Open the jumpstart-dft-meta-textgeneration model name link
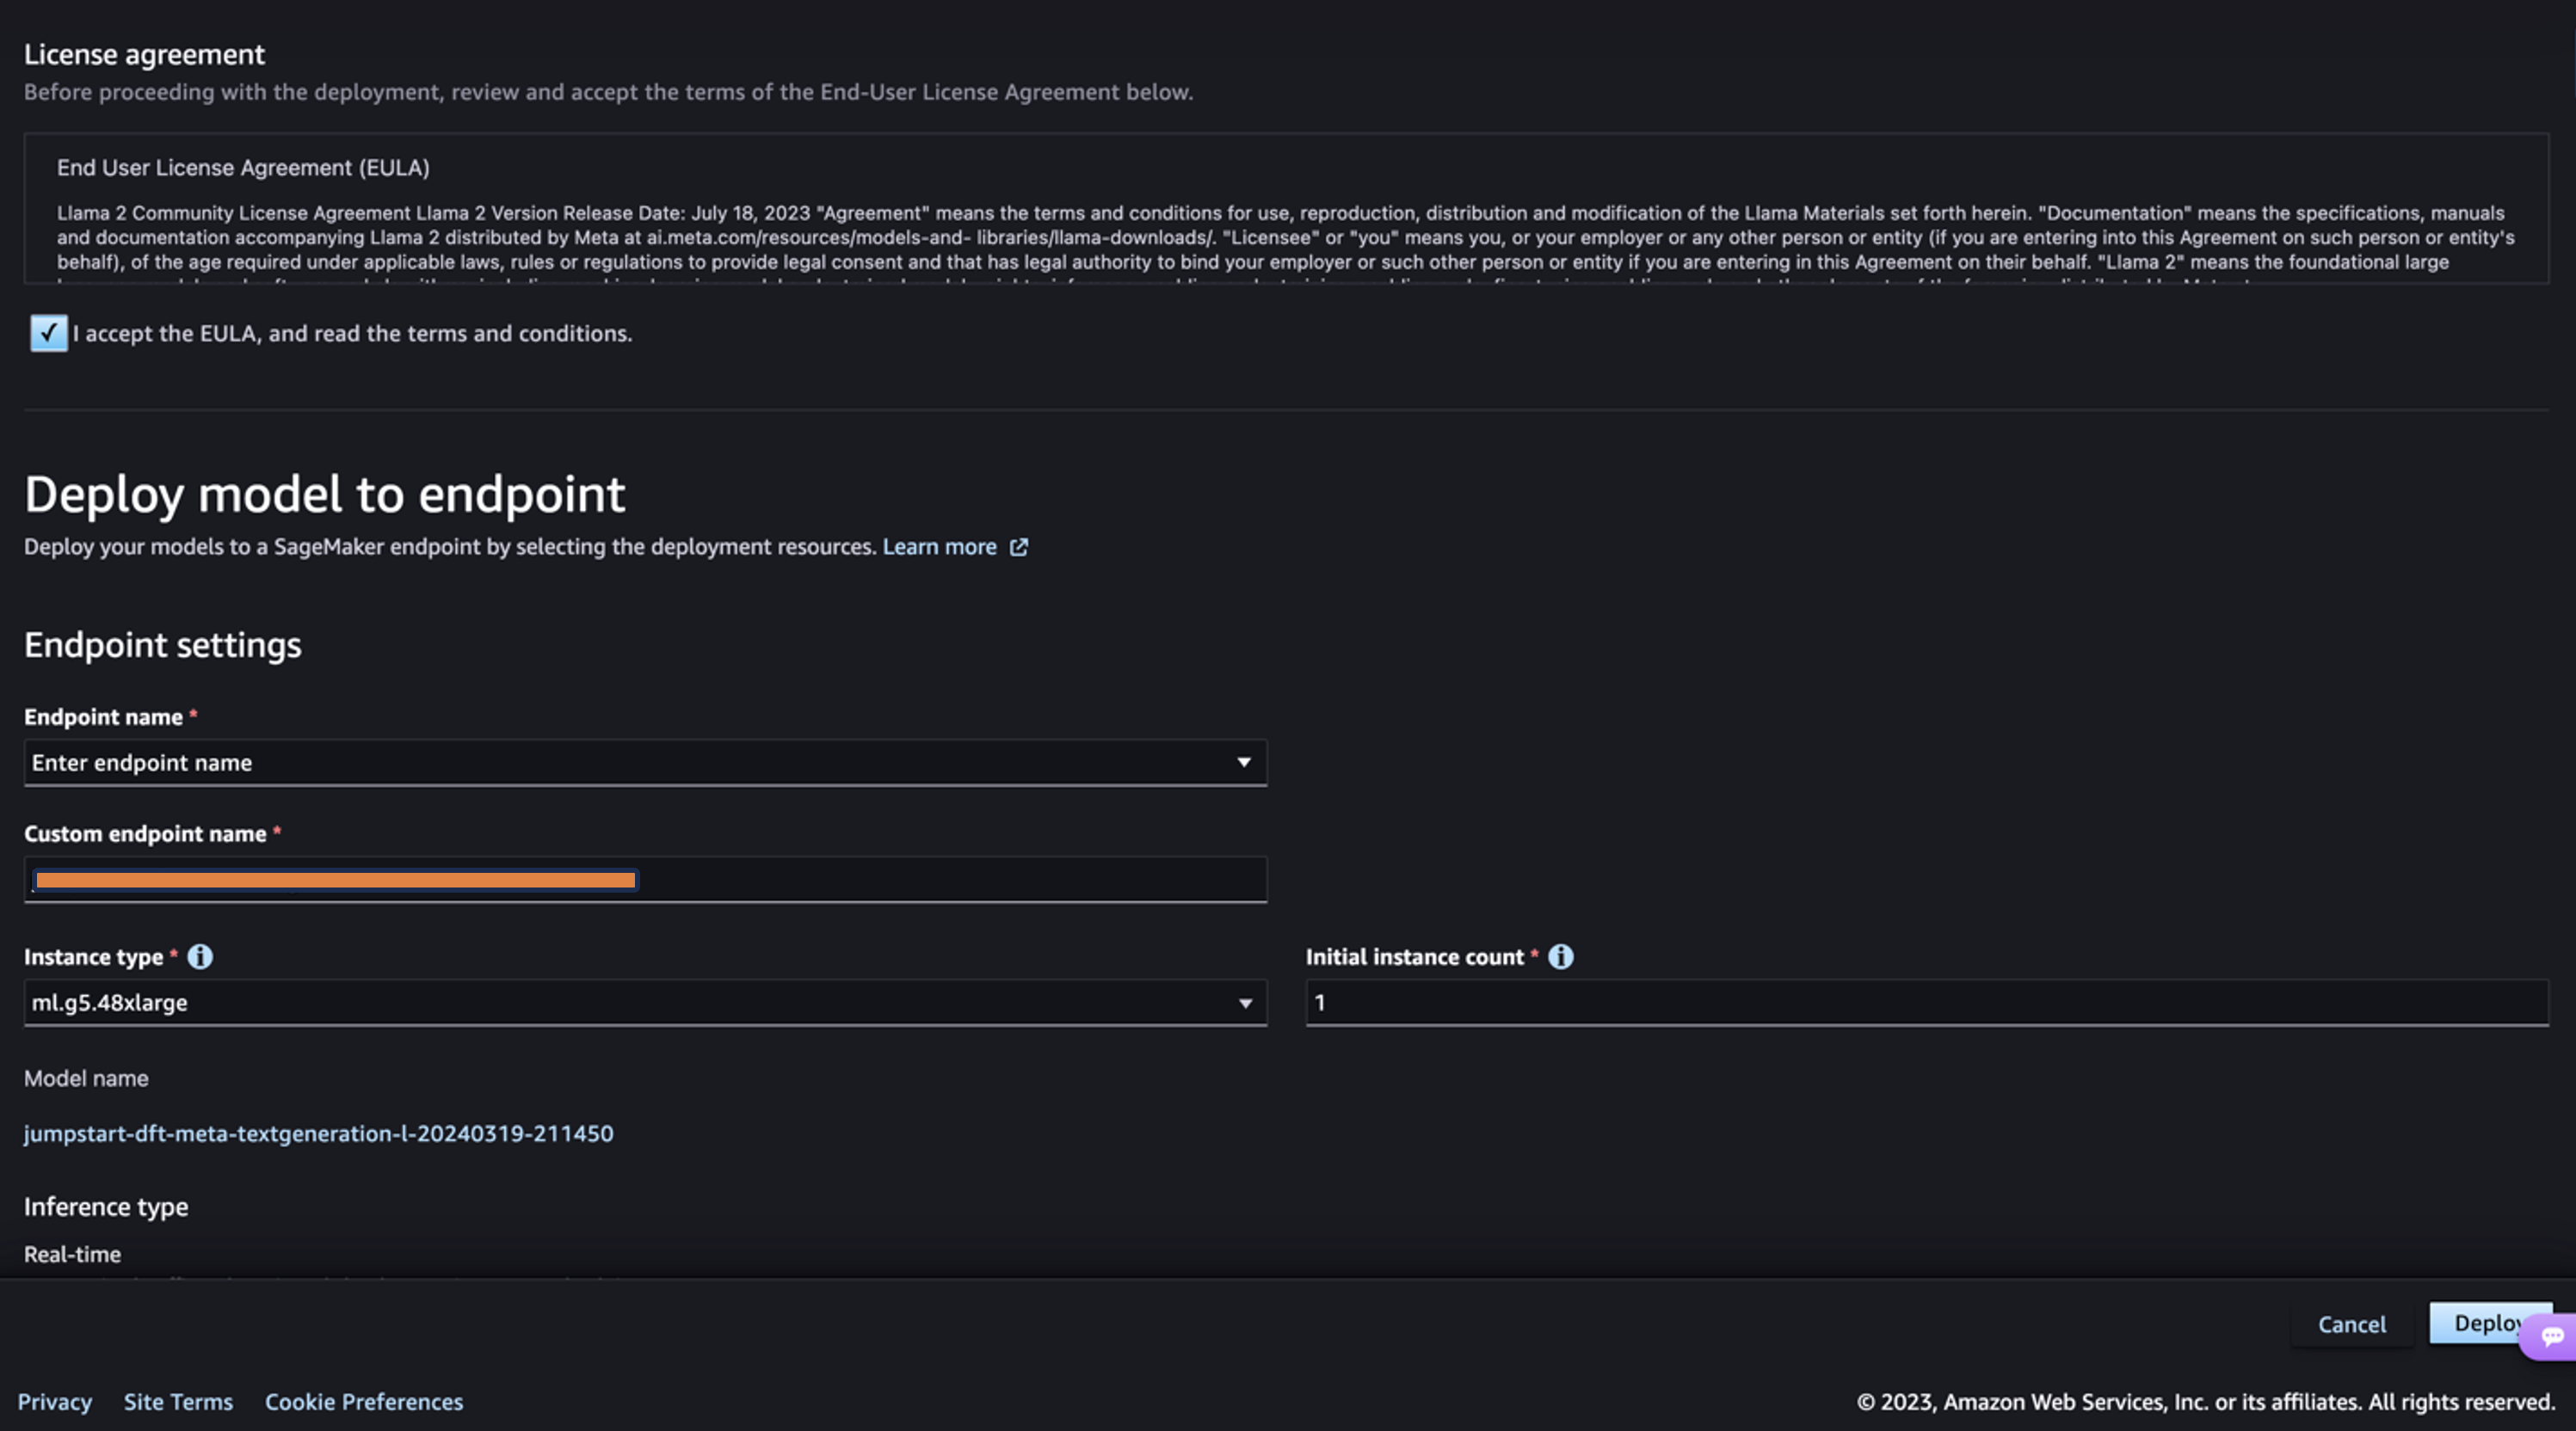The image size is (2576, 1431). pyautogui.click(x=318, y=1133)
